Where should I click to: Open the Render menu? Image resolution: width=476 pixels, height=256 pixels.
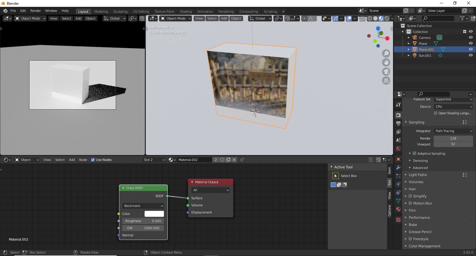35,11
